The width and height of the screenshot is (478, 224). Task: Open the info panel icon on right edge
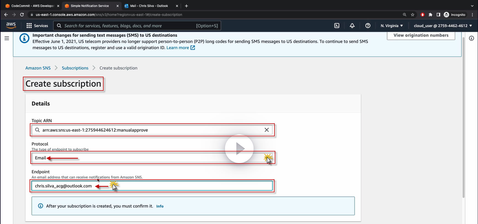click(x=471, y=38)
